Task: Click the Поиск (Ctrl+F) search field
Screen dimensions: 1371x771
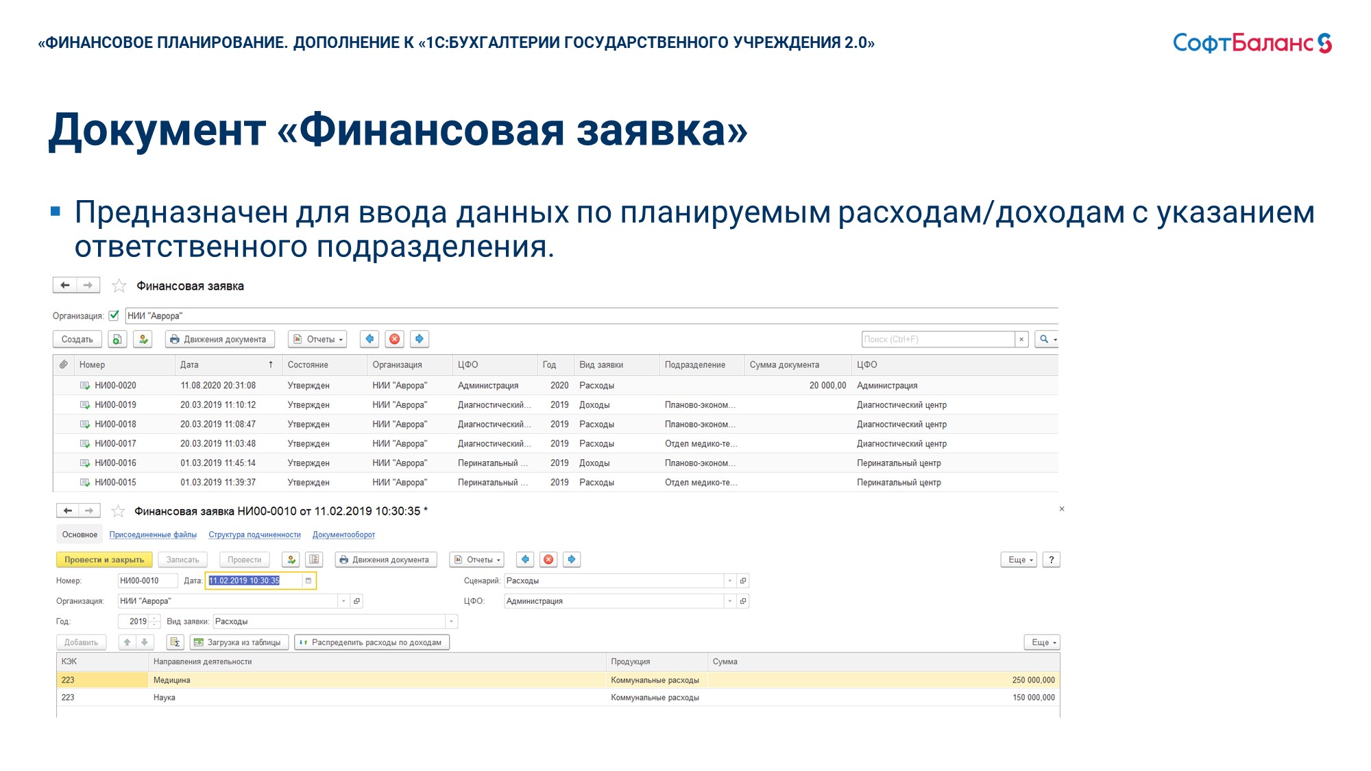Action: (x=938, y=339)
